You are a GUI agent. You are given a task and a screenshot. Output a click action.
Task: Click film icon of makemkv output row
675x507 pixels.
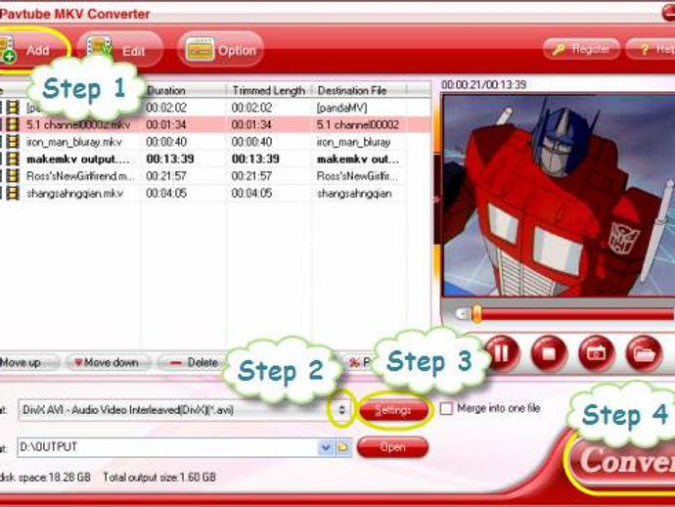coord(14,159)
